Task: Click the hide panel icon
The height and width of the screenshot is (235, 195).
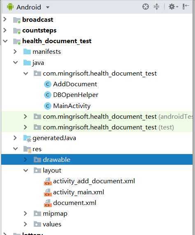Action: tap(186, 7)
